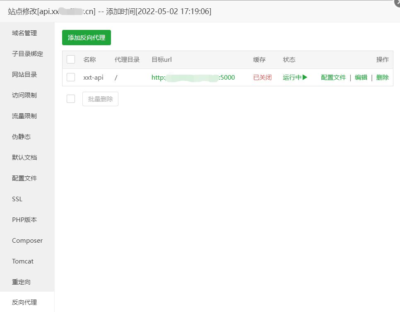Click the 添加反向代理 button
This screenshot has width=400, height=312.
pyautogui.click(x=86, y=37)
